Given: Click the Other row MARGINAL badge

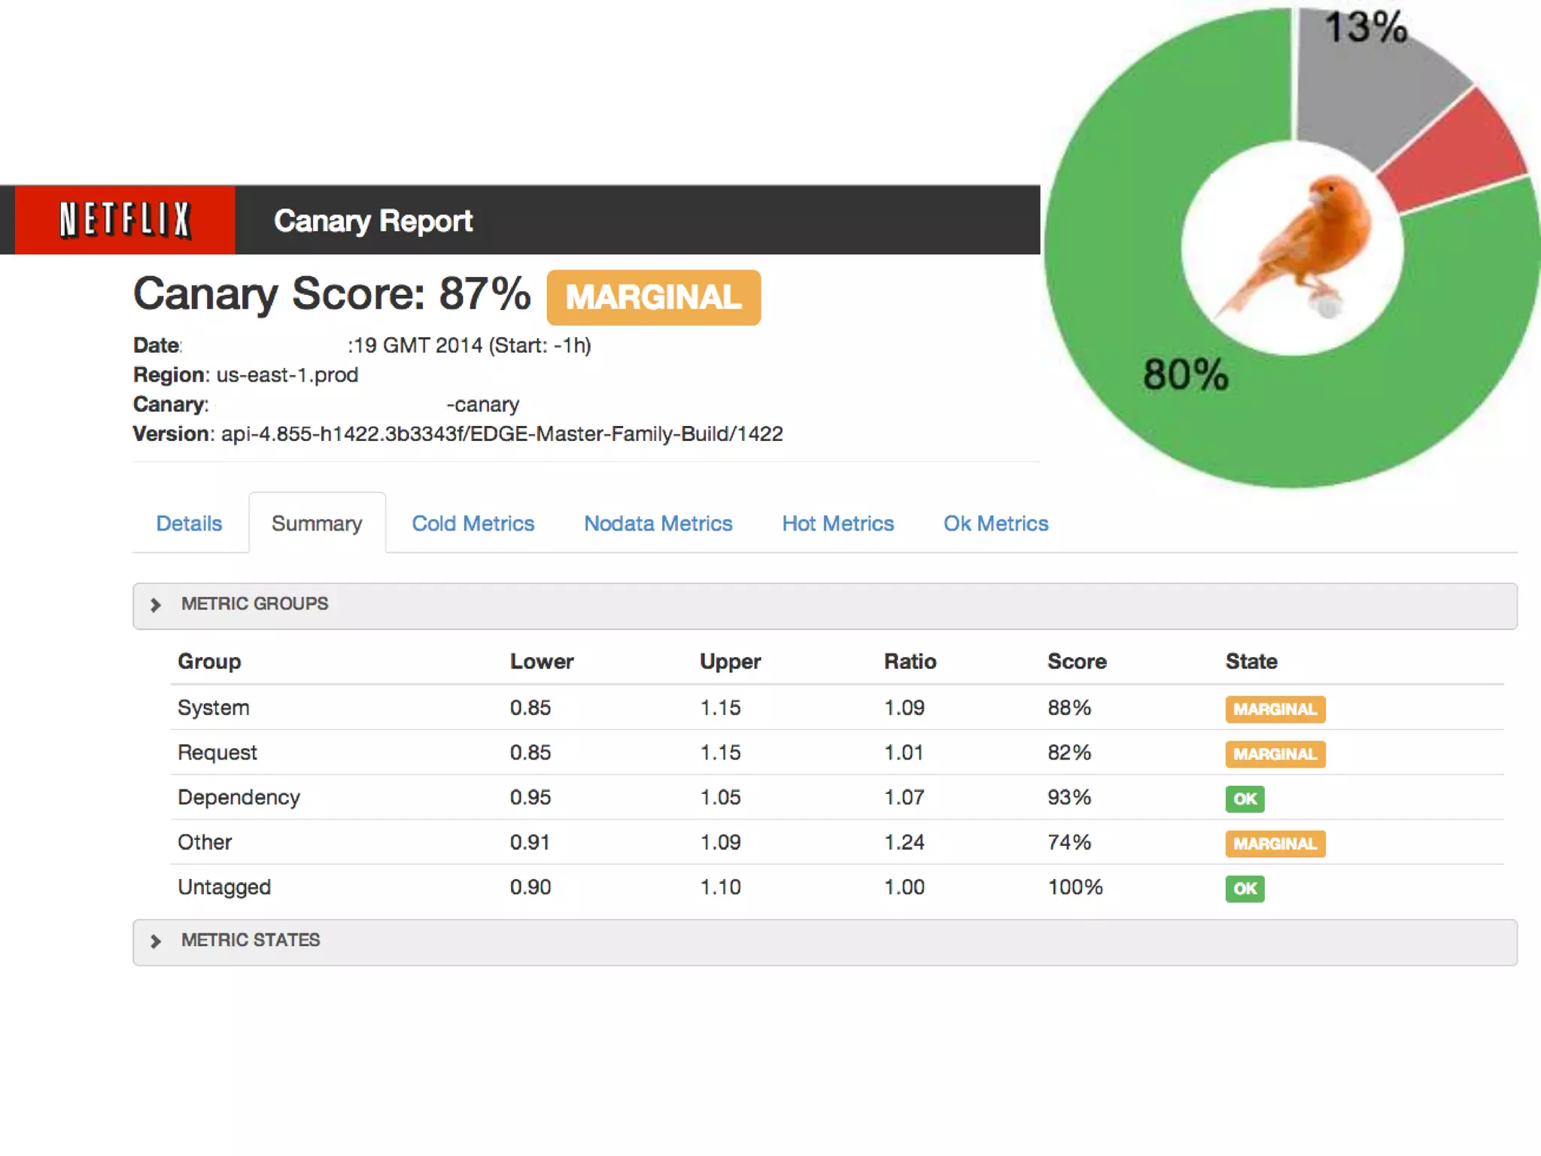Looking at the screenshot, I should point(1275,844).
